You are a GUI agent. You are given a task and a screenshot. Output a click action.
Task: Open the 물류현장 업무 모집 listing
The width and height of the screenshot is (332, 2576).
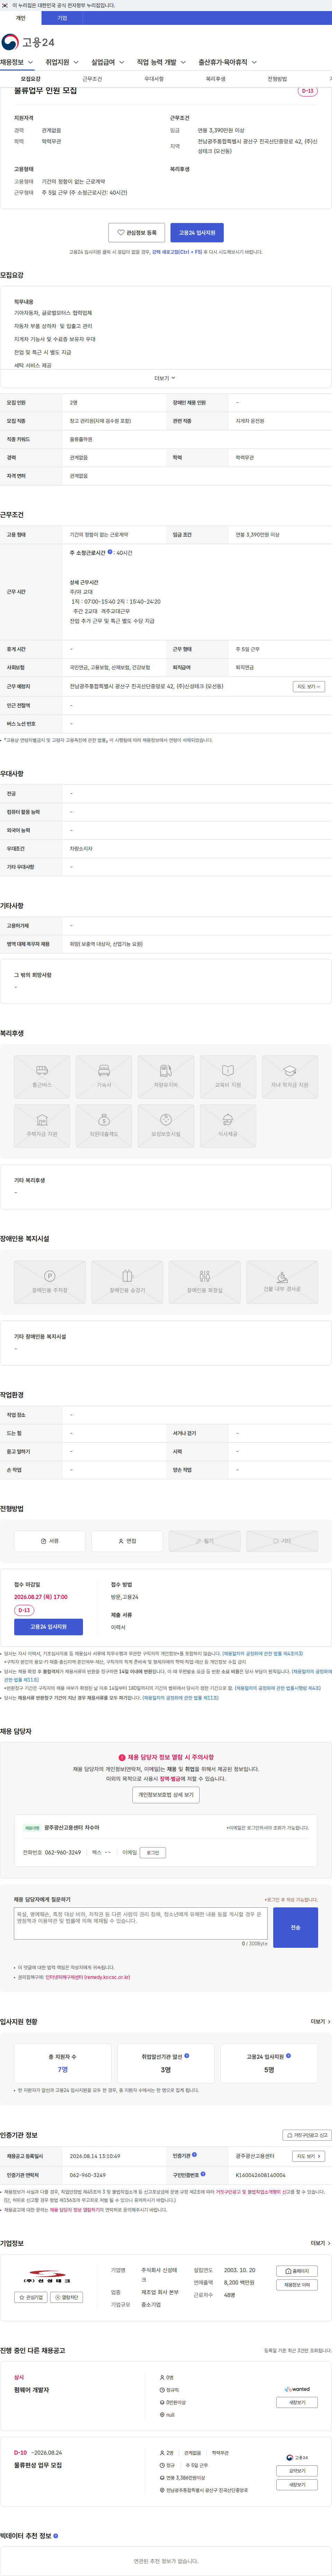(x=38, y=2465)
